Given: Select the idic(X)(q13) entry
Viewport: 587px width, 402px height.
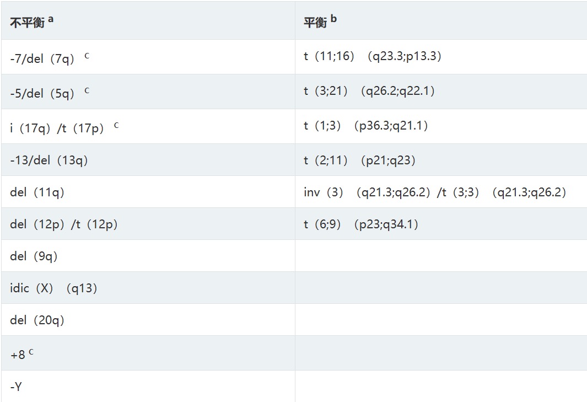Looking at the screenshot, I should coord(53,288).
